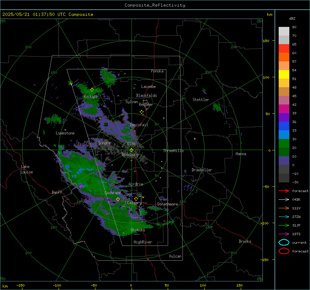Click the Limestone label
The width and height of the screenshot is (310, 290).
pos(65,133)
